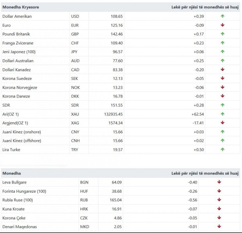Image resolution: width=242 pixels, height=233 pixels.
Task: Click the red arrow in Denari Maqedonas row
Action: click(x=219, y=227)
